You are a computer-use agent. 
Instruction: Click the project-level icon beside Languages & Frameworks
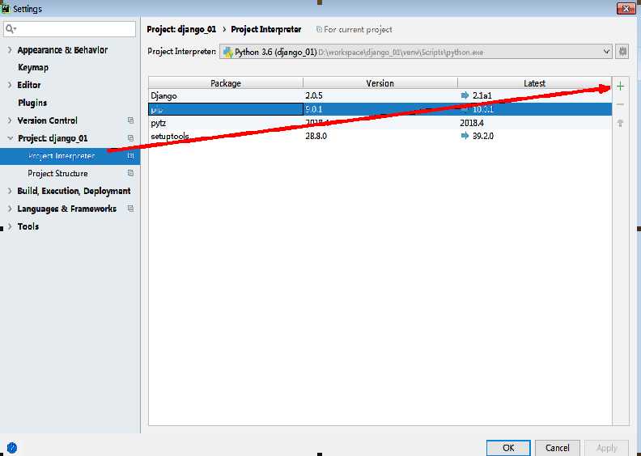pos(130,209)
